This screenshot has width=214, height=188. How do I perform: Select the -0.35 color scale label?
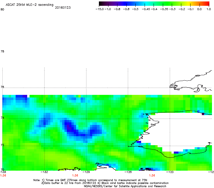164,9
